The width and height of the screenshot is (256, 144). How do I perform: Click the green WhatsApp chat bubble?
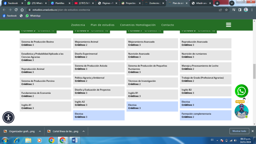tap(241, 91)
